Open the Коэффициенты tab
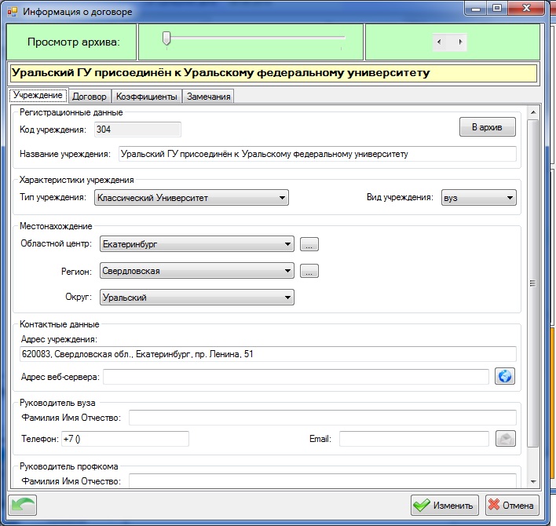 click(146, 97)
